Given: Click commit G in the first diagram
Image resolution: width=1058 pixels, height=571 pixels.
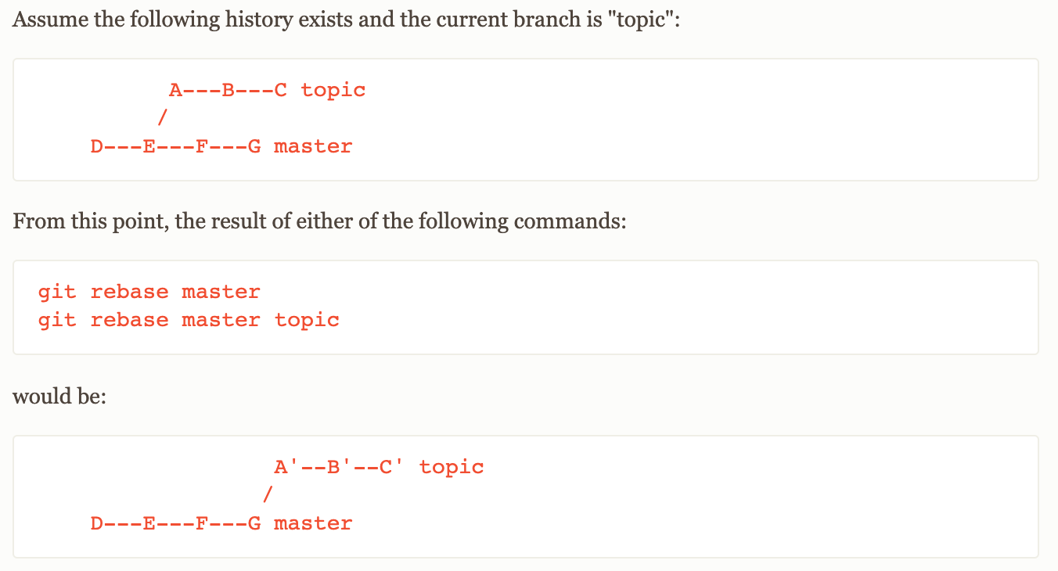Looking at the screenshot, I should click(x=254, y=146).
